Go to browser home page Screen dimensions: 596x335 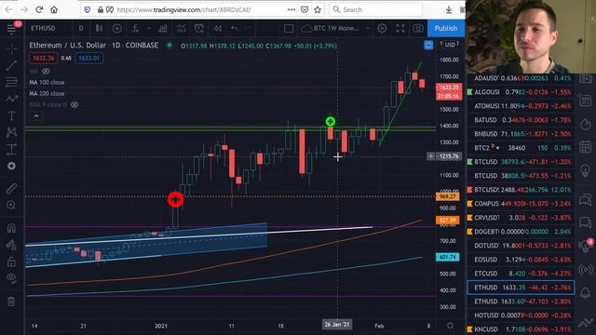pyautogui.click(x=54, y=9)
